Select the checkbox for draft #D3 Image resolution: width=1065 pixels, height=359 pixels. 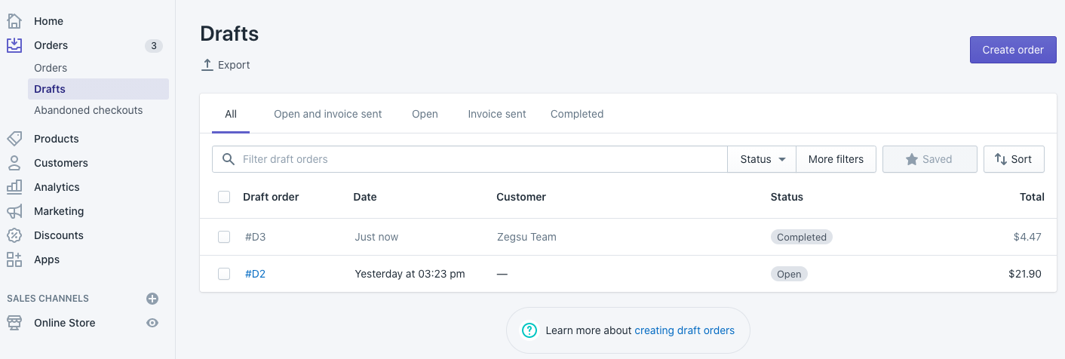[224, 237]
